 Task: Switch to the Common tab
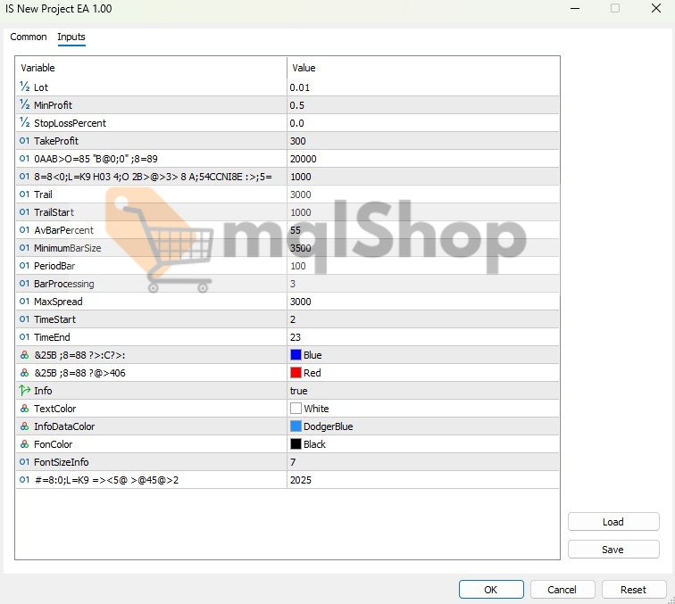click(29, 37)
